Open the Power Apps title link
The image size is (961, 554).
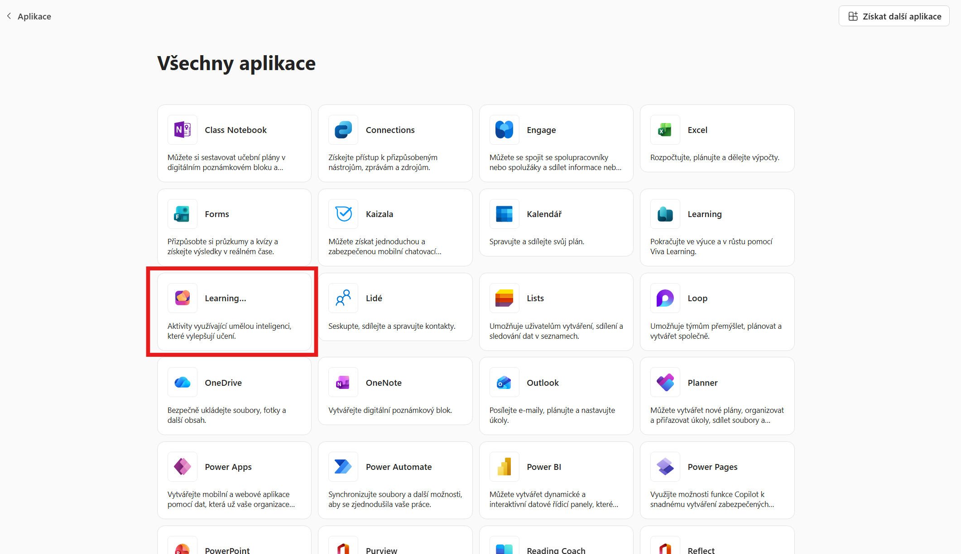pyautogui.click(x=228, y=467)
